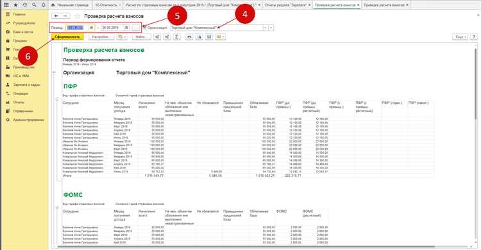Collapse the ПФР table group expander
481x250 pixels.
[x=57, y=99]
